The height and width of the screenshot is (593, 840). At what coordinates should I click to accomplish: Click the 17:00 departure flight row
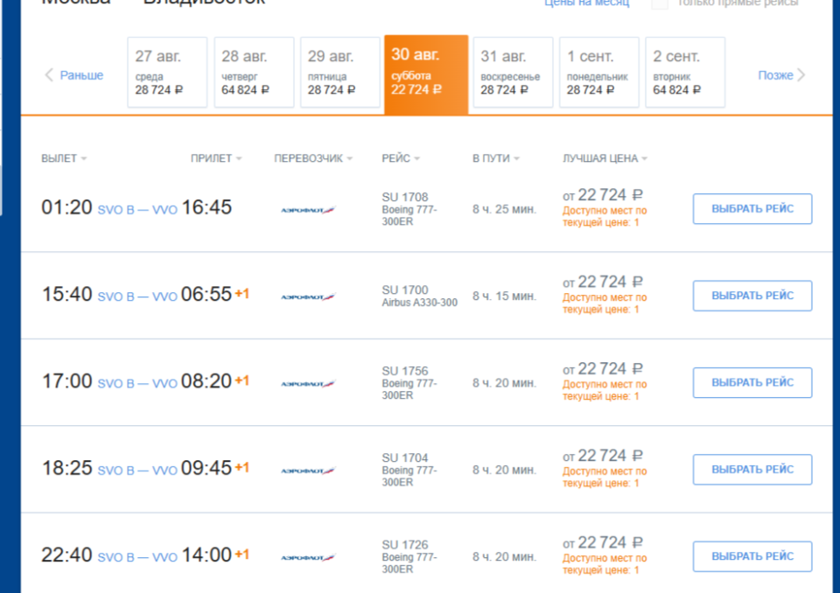66,382
